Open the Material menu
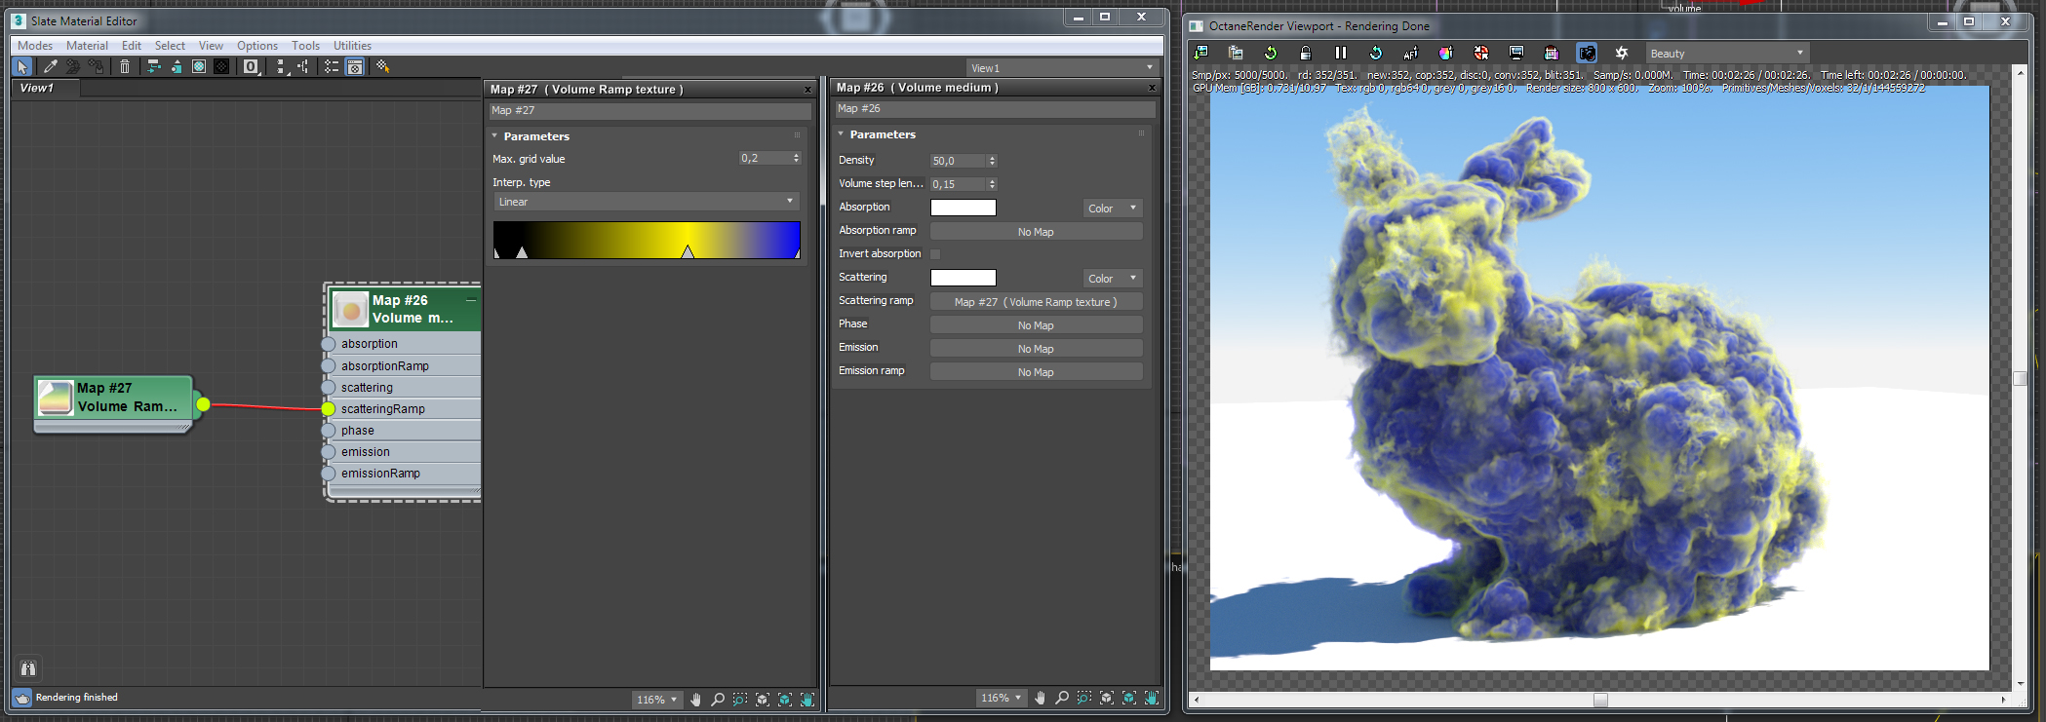The image size is (2046, 722). [87, 46]
